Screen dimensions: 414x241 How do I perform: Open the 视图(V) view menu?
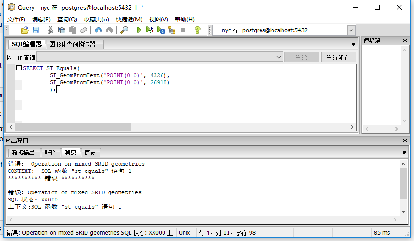(158, 19)
